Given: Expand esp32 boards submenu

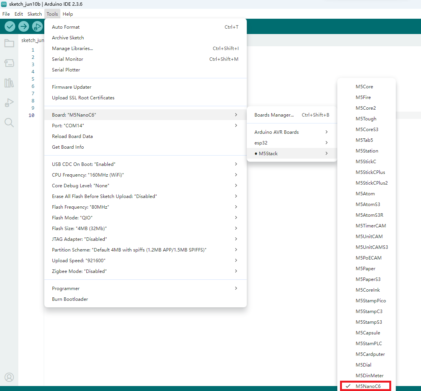Looking at the screenshot, I should [292, 143].
